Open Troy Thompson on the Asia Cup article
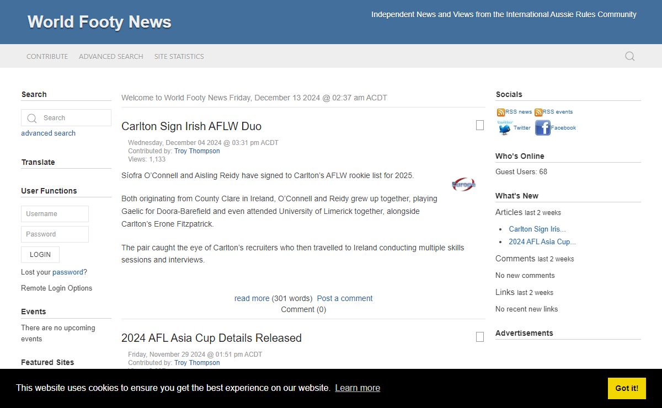 (x=197, y=363)
